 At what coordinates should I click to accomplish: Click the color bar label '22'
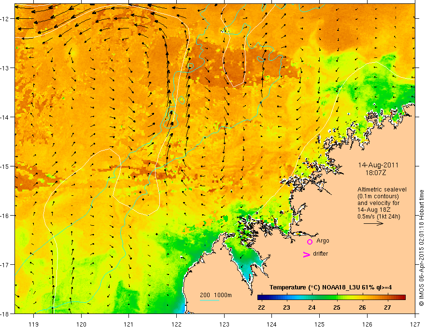(x=261, y=307)
